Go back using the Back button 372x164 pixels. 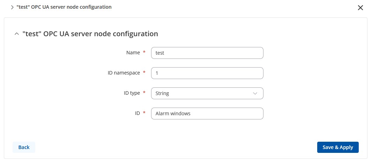click(24, 147)
